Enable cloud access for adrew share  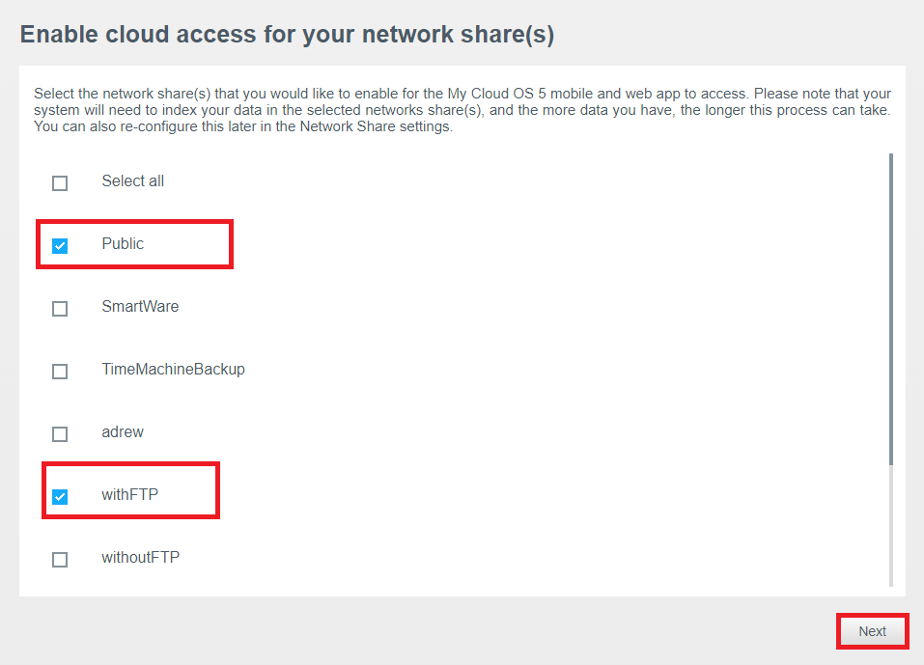click(60, 434)
